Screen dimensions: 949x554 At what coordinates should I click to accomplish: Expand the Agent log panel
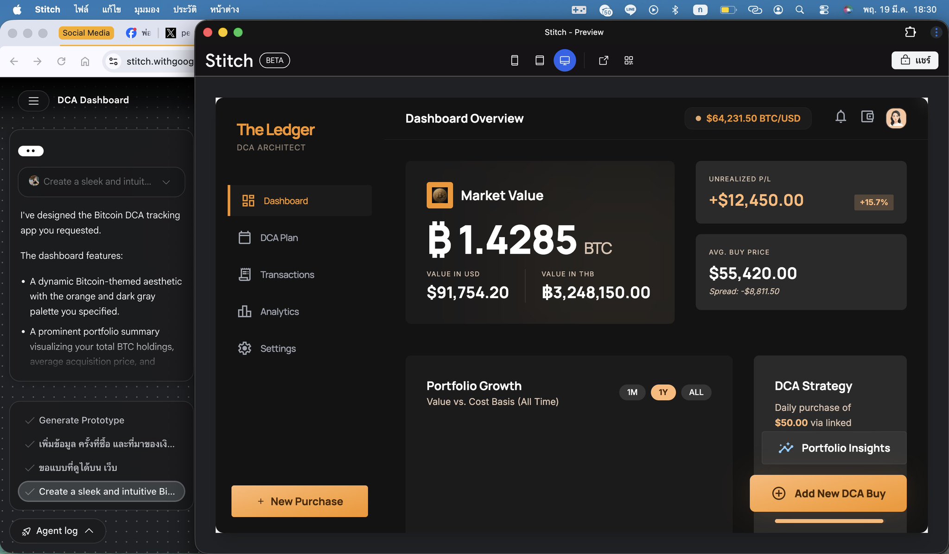coord(57,531)
